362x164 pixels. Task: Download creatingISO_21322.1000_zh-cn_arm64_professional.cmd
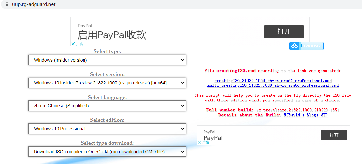(x=273, y=81)
